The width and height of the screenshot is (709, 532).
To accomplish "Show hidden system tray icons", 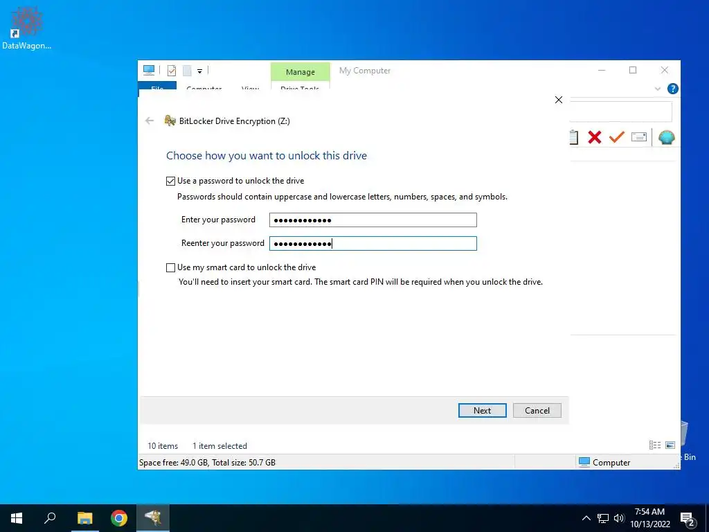I will tap(586, 518).
